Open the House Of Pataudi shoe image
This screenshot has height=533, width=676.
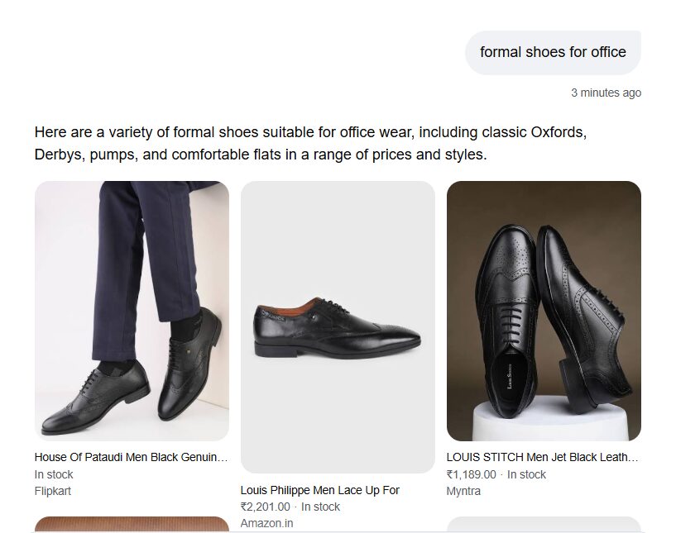[x=132, y=311]
